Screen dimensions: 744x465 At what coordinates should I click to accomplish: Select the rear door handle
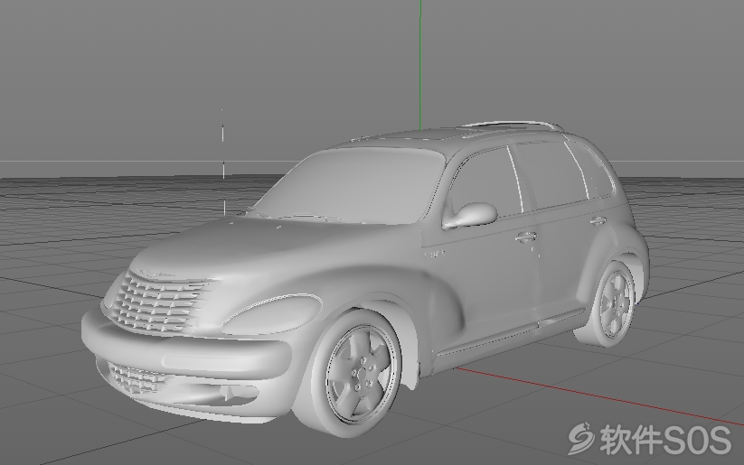pyautogui.click(x=598, y=220)
